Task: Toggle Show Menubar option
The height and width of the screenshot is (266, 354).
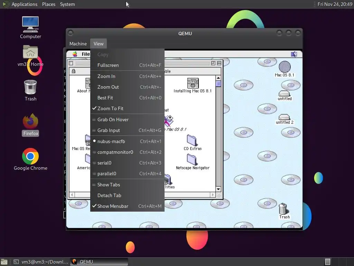Action: click(x=127, y=206)
